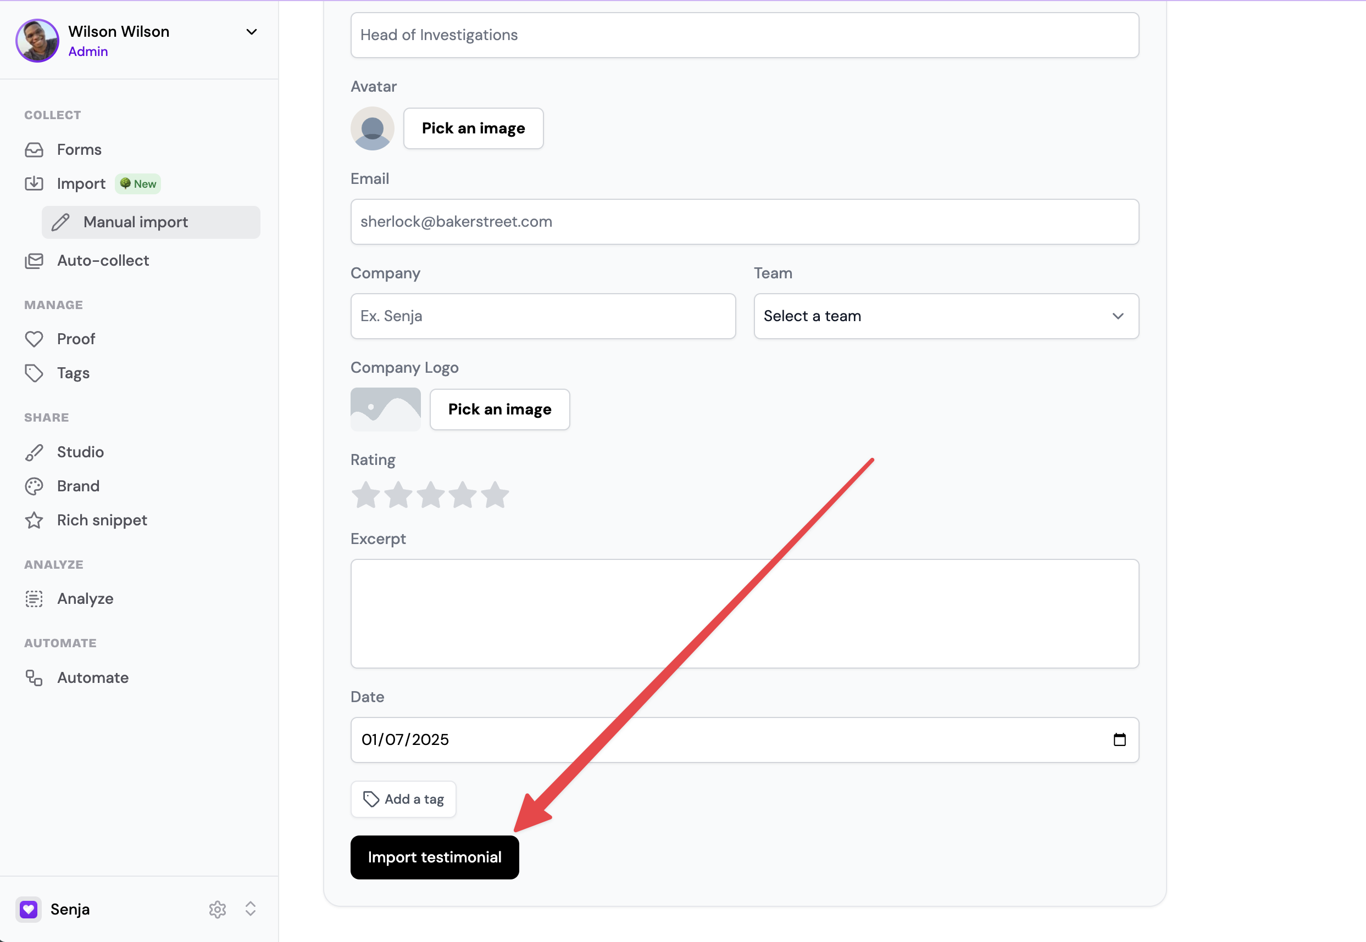Open the Automate page
Viewport: 1366px width, 942px height.
[93, 678]
